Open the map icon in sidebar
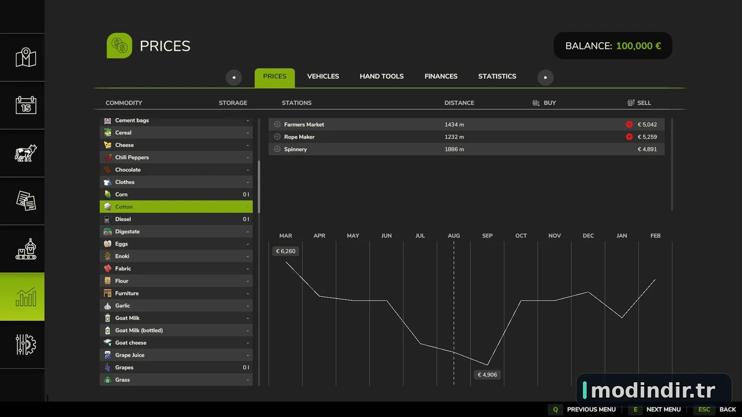This screenshot has width=742, height=417. click(x=26, y=57)
